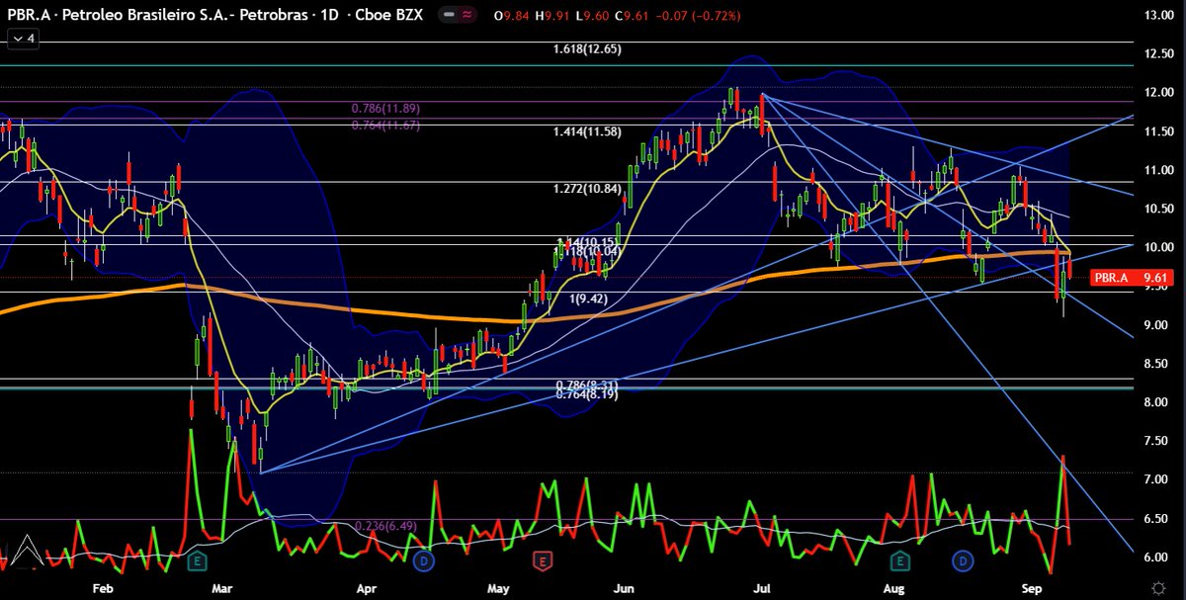
Task: Click the pink approximate-data icon in header
Action: click(466, 16)
